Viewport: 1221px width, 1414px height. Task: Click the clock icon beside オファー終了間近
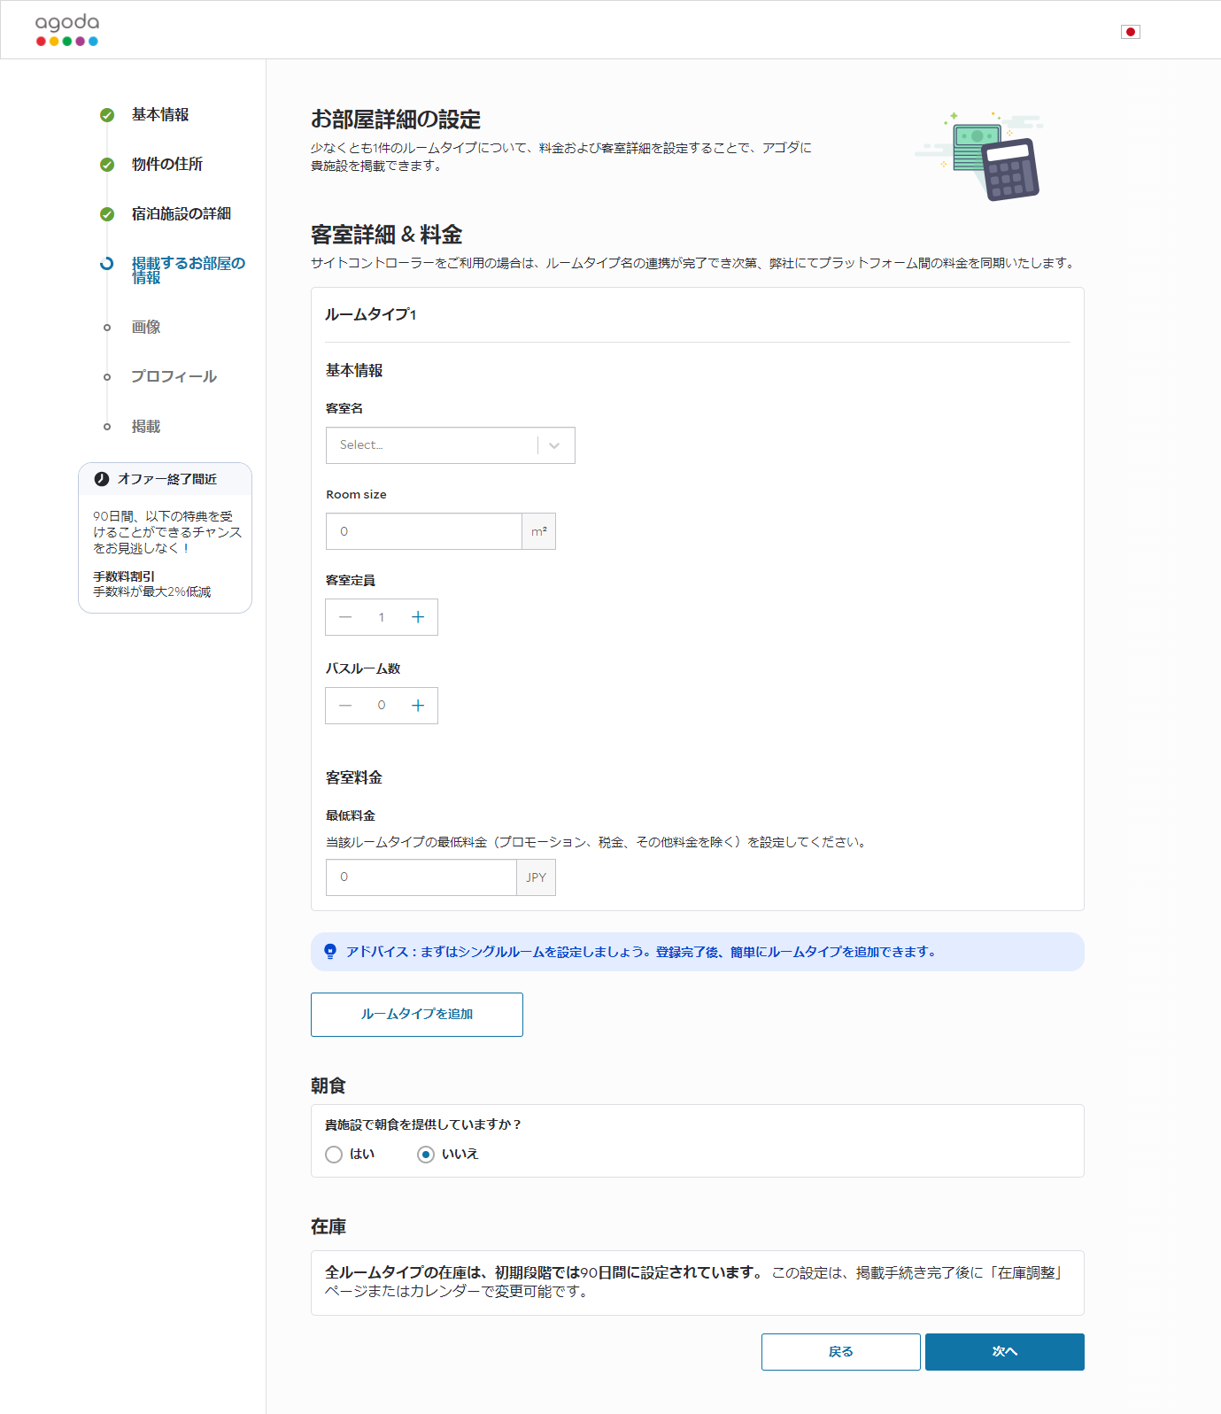click(102, 479)
